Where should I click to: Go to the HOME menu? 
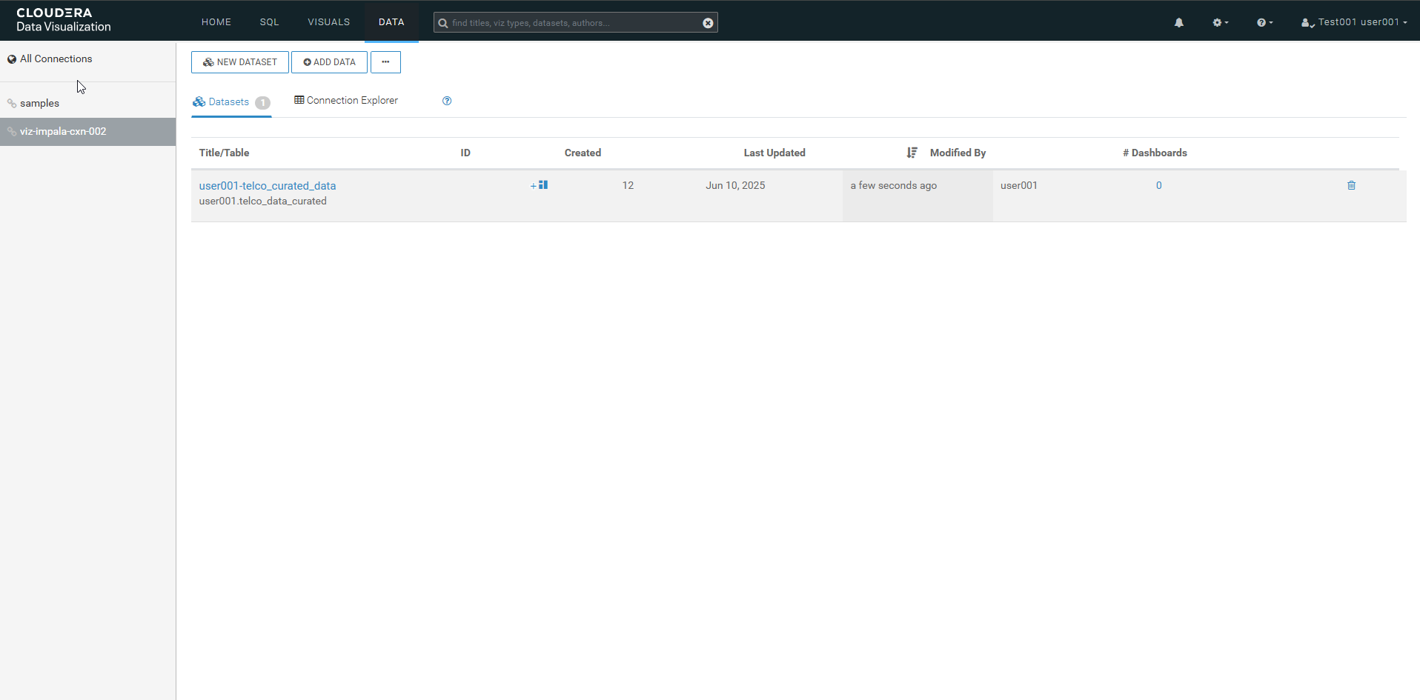pyautogui.click(x=216, y=22)
